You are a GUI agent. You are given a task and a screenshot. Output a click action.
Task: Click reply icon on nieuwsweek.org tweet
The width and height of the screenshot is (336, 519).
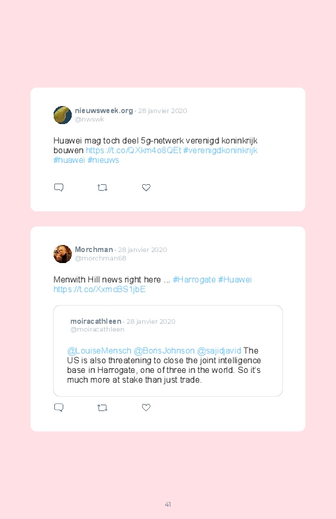(59, 187)
